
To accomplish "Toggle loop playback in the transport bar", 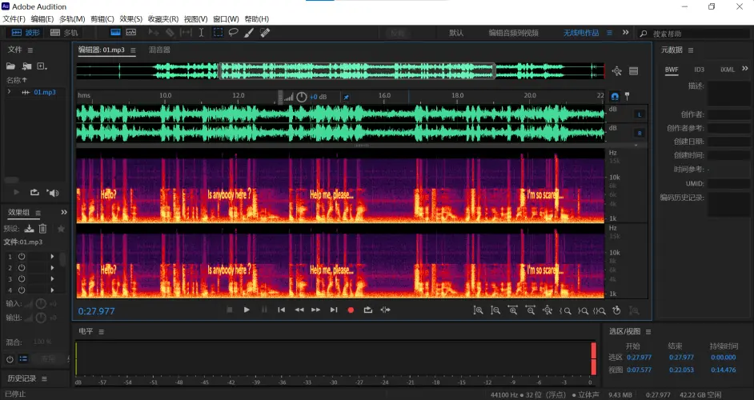I will (x=368, y=310).
